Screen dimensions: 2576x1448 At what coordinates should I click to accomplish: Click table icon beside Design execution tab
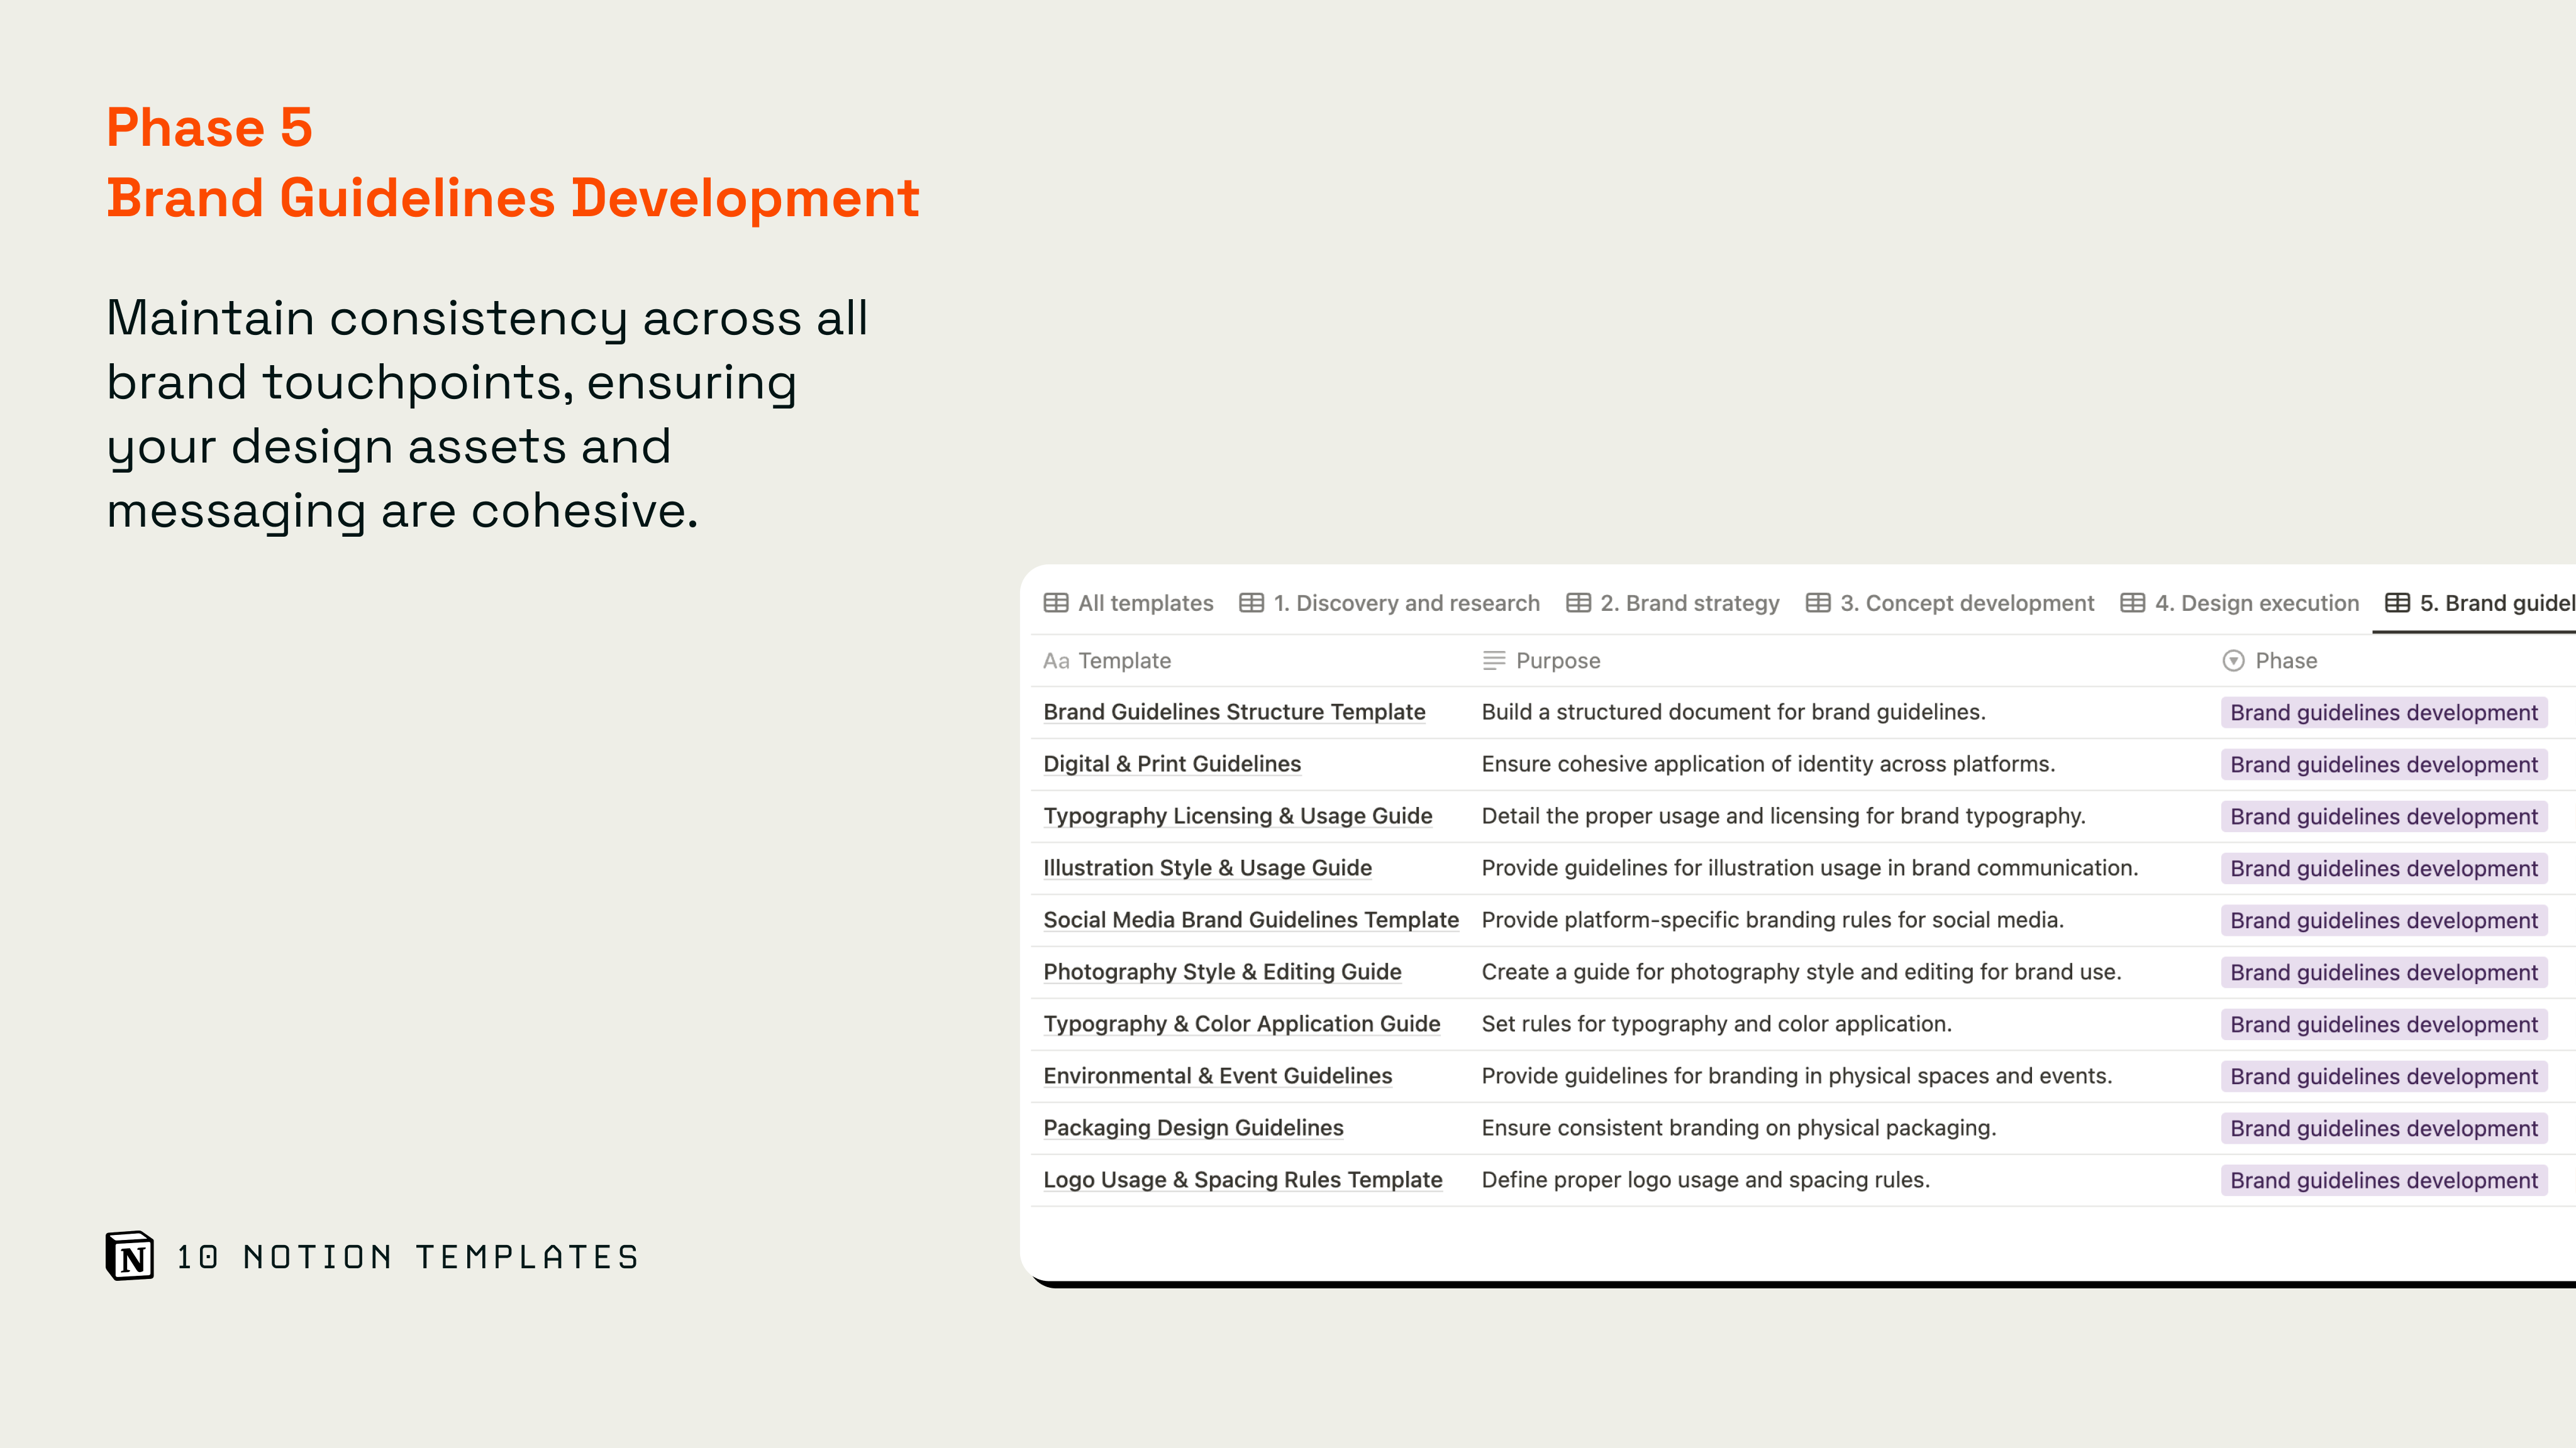[x=2132, y=603]
